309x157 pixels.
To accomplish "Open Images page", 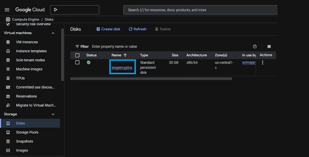I will (x=22, y=150).
